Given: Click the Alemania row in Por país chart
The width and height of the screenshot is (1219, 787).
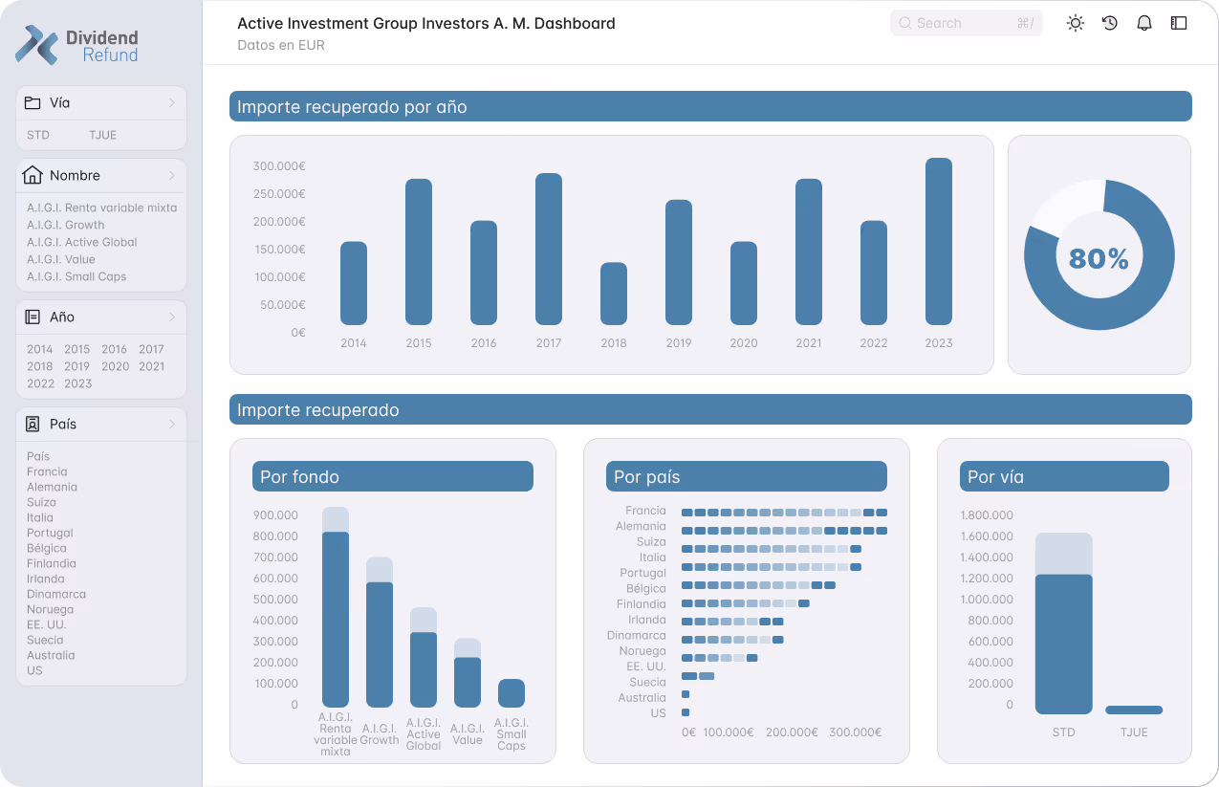Looking at the screenshot, I should (x=784, y=530).
